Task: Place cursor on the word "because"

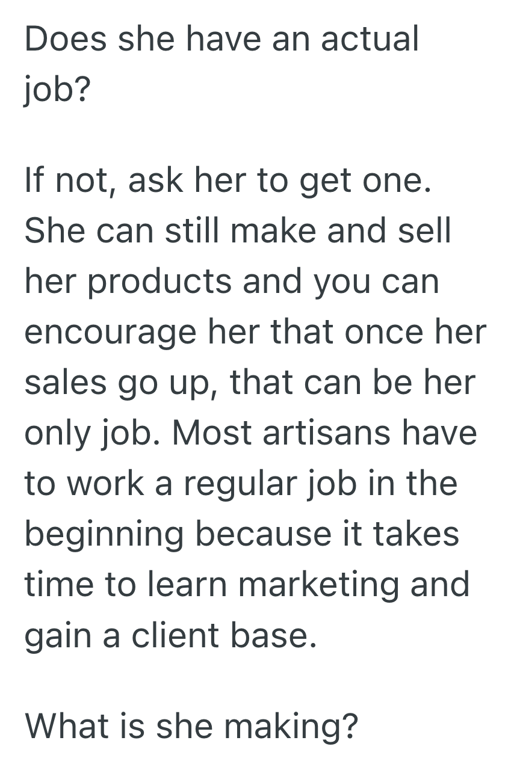Action: click(x=262, y=534)
